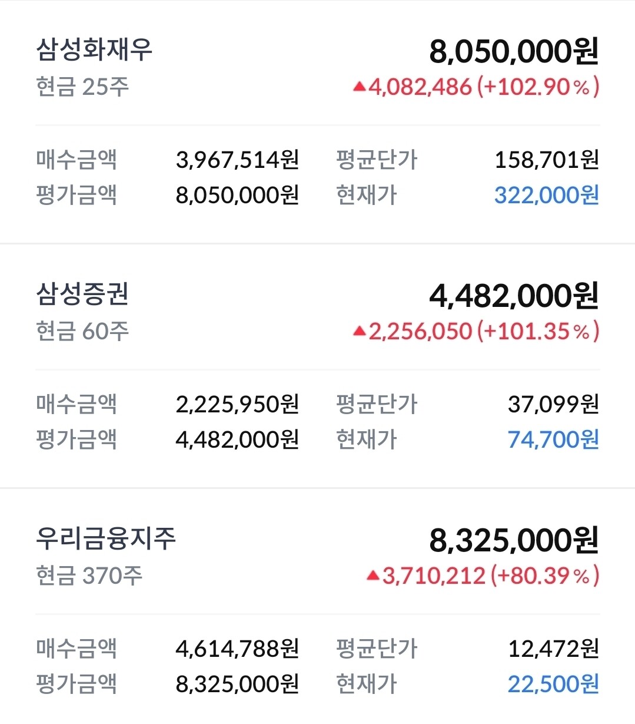
Task: Click the purchase amount 3,967,514원
Action: [237, 160]
